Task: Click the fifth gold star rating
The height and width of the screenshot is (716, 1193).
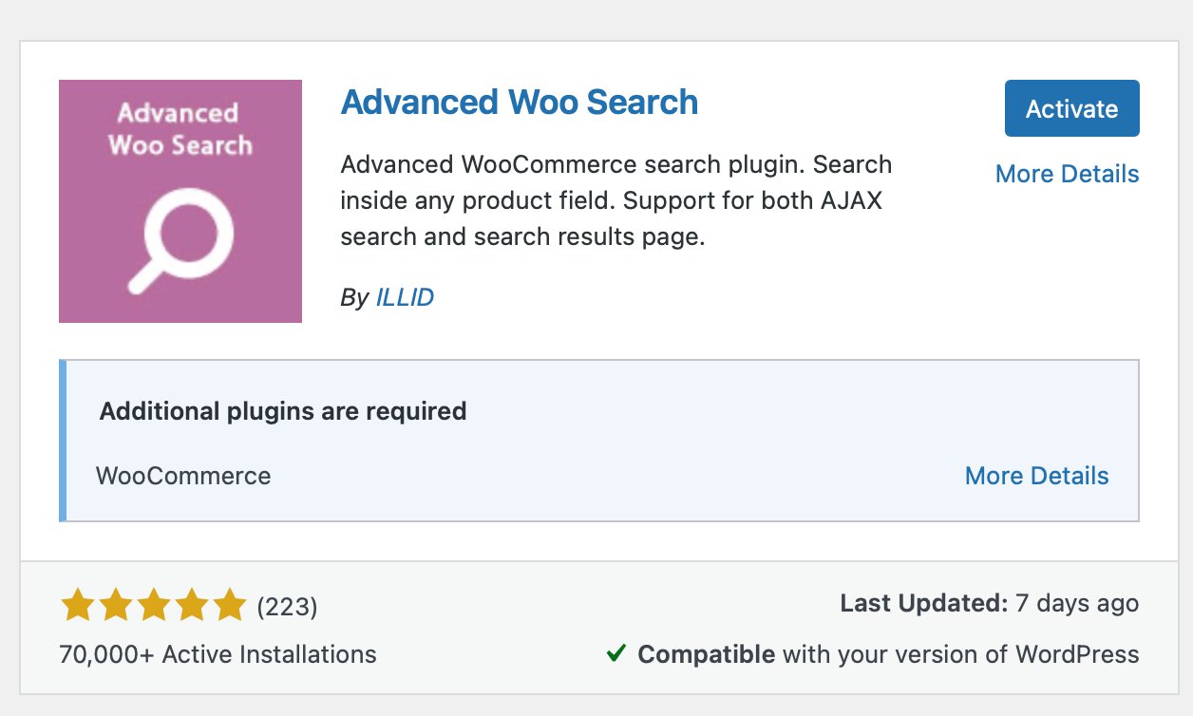Action: point(231,603)
